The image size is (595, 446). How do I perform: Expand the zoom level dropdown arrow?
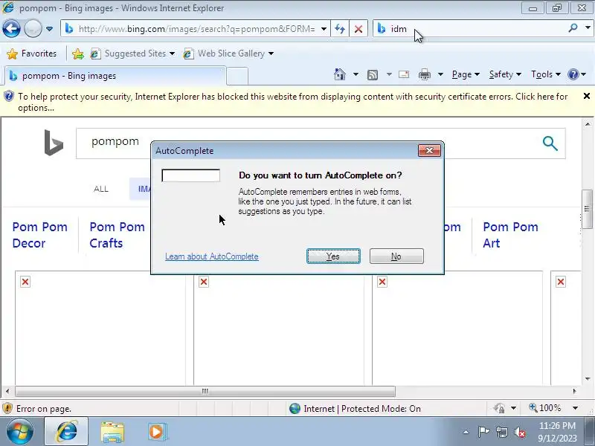(575, 408)
